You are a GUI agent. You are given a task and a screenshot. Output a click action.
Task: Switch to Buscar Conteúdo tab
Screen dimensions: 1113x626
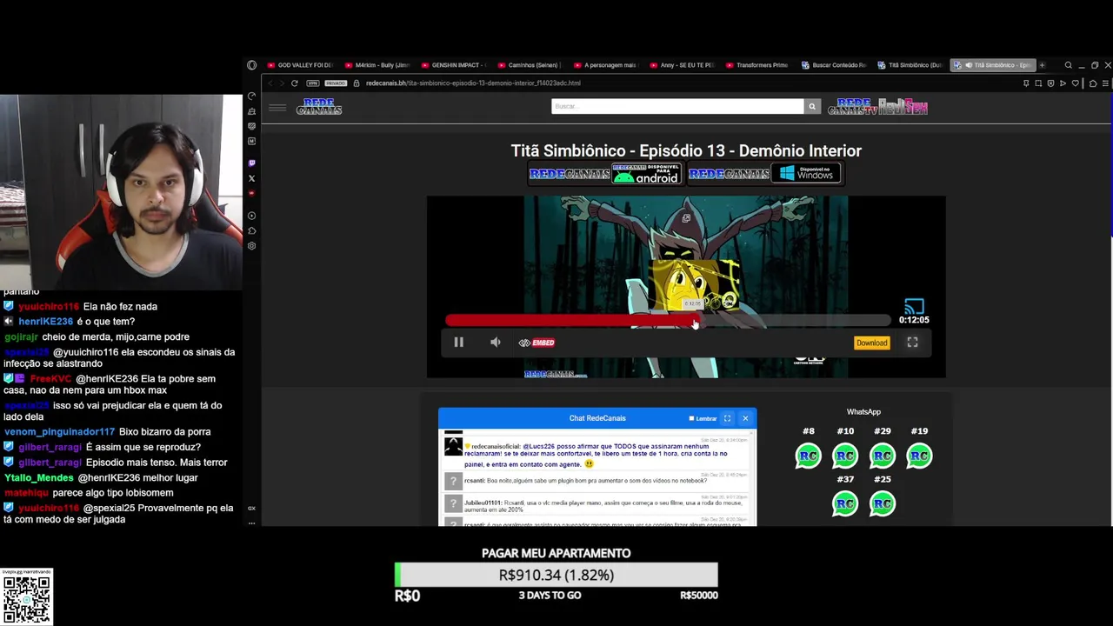[x=835, y=65]
